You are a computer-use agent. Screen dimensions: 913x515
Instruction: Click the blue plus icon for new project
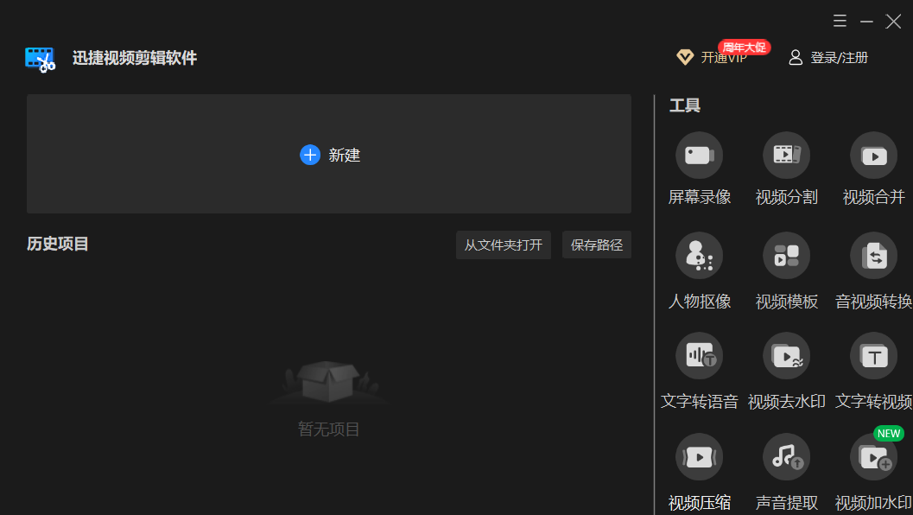pyautogui.click(x=310, y=155)
